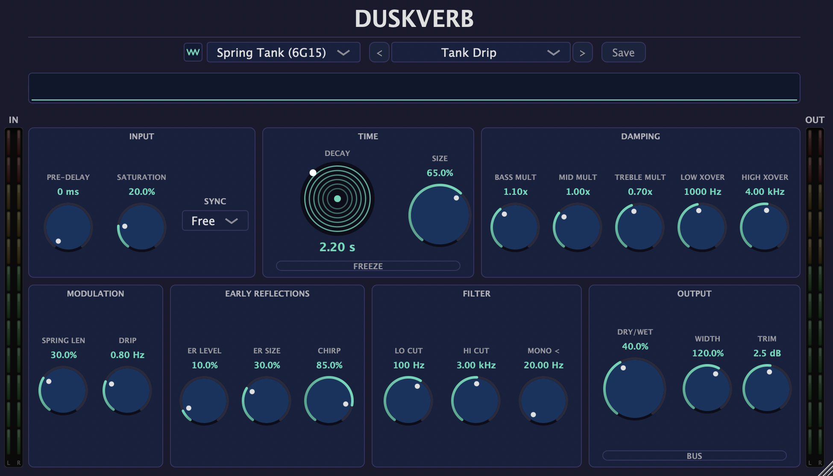Viewport: 833px width, 476px height.
Task: Click the 10.0% ER level value
Action: [205, 365]
